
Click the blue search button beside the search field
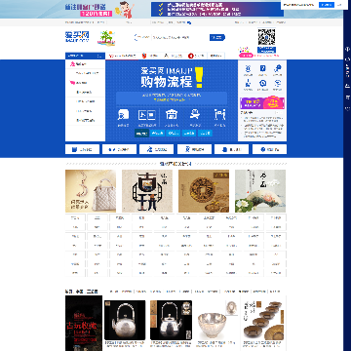[x=217, y=37]
